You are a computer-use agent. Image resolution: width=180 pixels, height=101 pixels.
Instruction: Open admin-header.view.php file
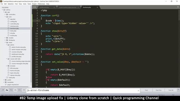[19, 49]
